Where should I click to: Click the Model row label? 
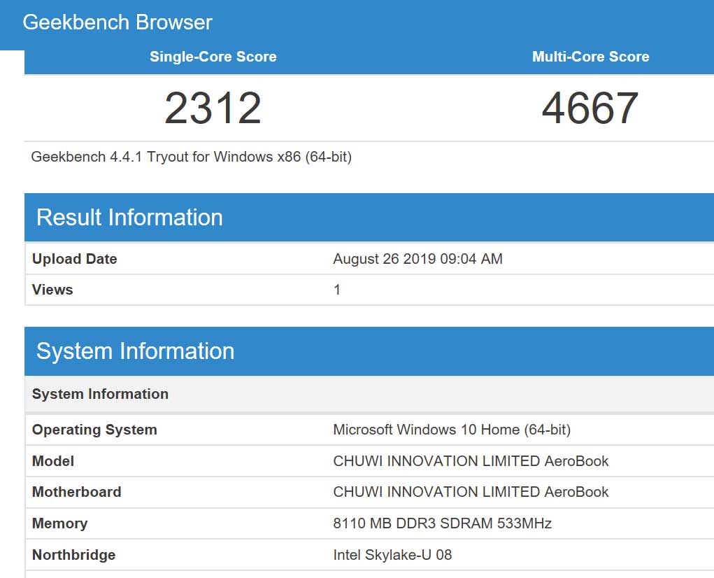[53, 461]
